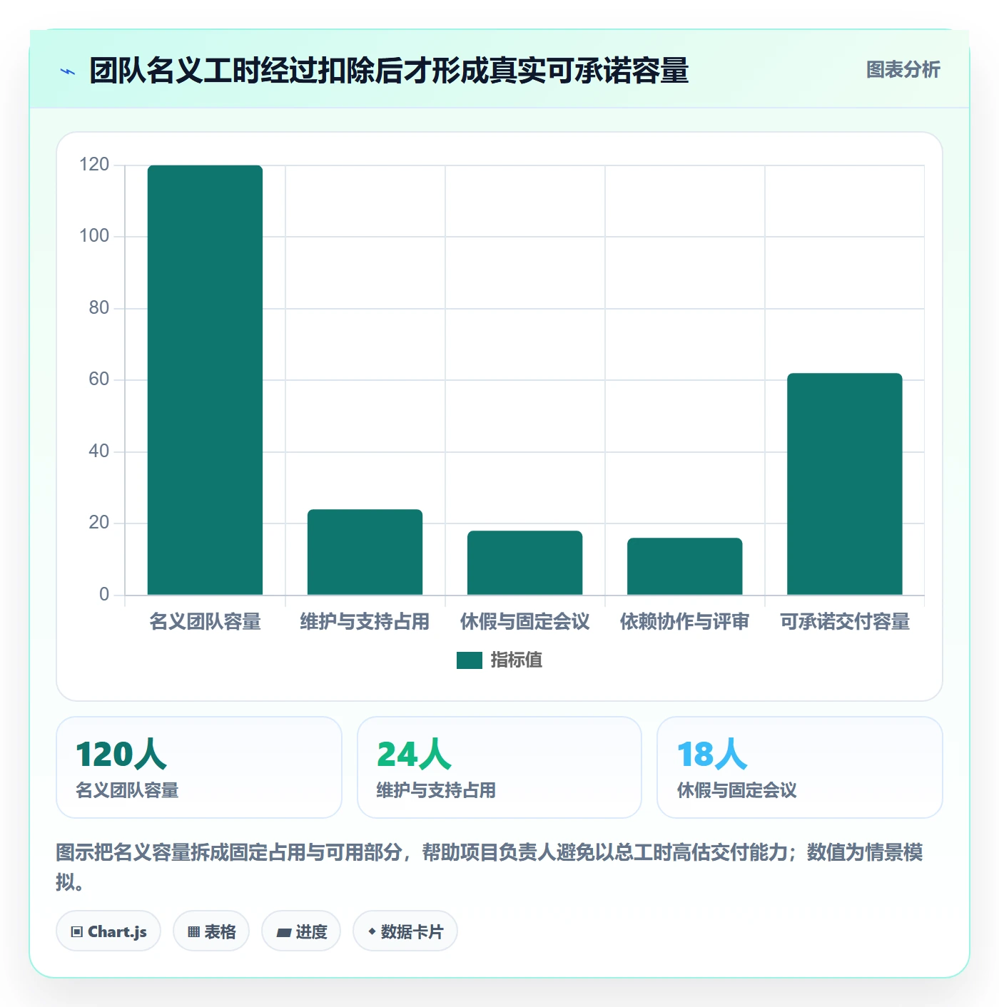This screenshot has width=999, height=1007.
Task: Click the 120人 value in the data card
Action: 121,755
